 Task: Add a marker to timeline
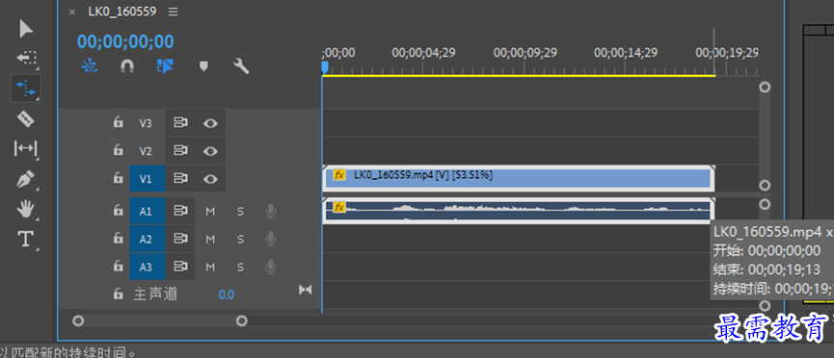[x=203, y=66]
